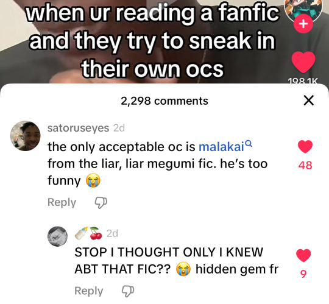Toggle like on satoruseyes comment

[305, 147]
